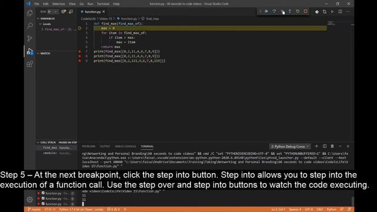377x212 pixels.
Task: Open the Extensions view
Action: [x=30, y=64]
